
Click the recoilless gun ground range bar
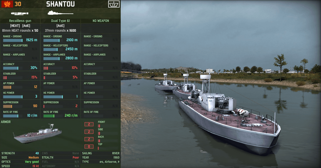tap(13, 40)
